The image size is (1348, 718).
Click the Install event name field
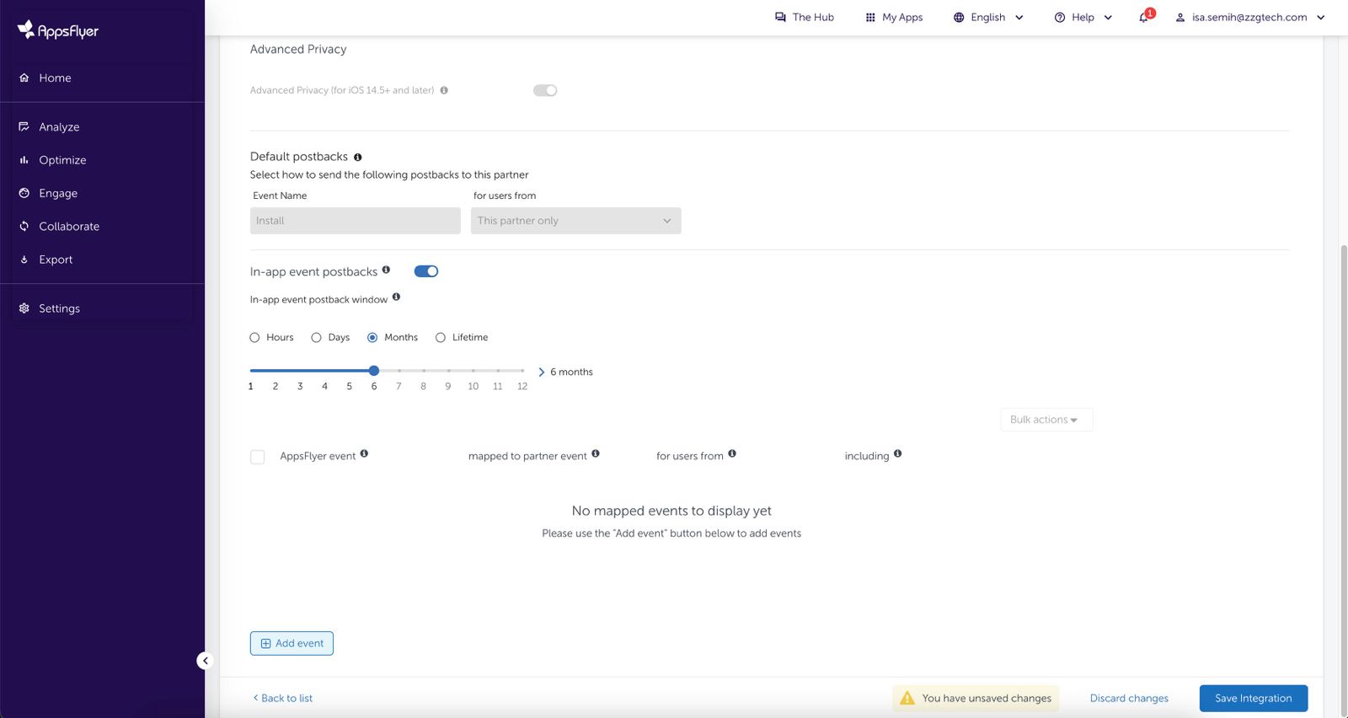click(356, 221)
